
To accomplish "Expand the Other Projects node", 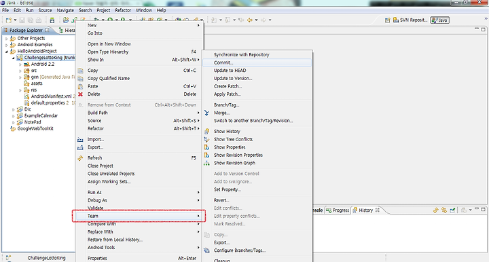I will coord(7,39).
